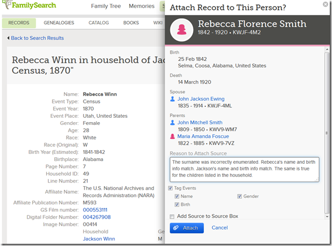Screen dimensions: 332x246
Task: Open spouse John Jackson Ewing's link
Action: point(201,99)
